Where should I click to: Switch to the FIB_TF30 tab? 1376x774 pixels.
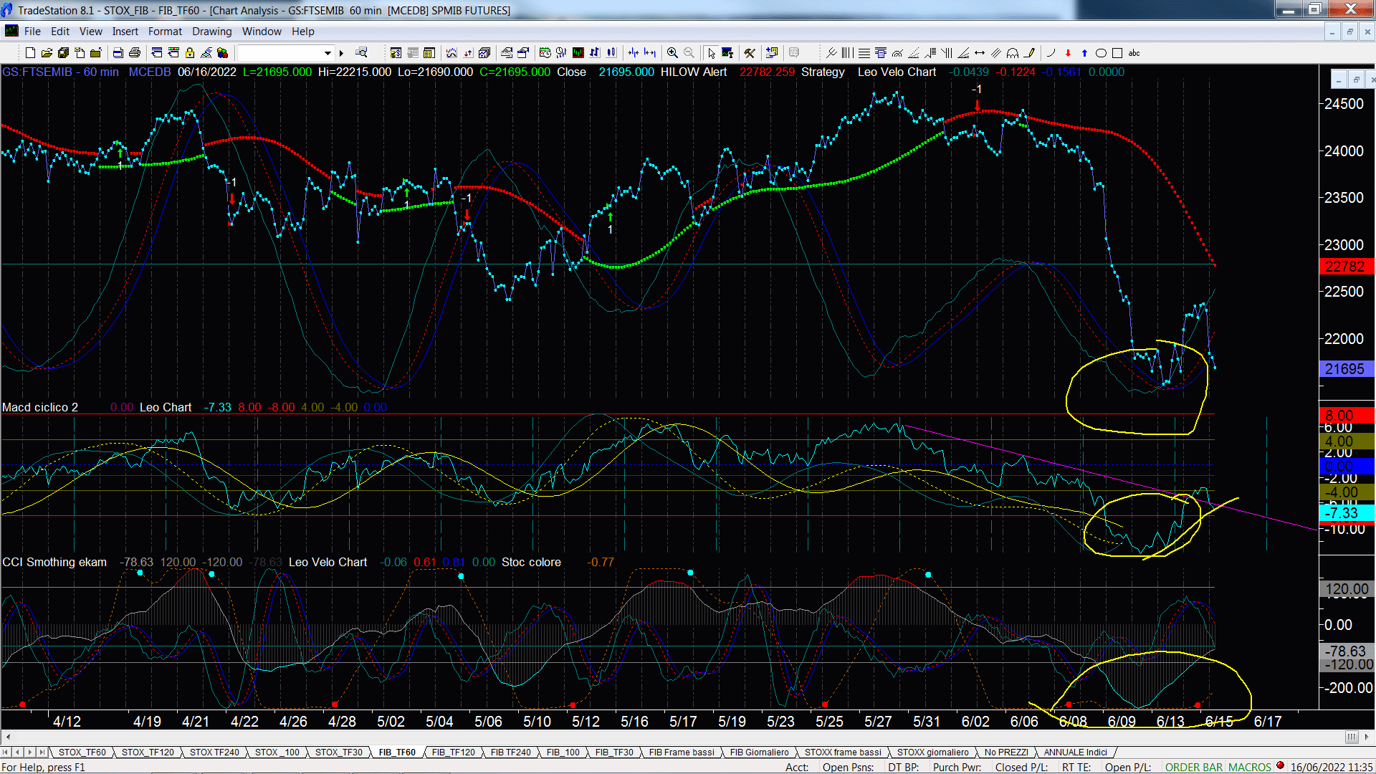[614, 752]
